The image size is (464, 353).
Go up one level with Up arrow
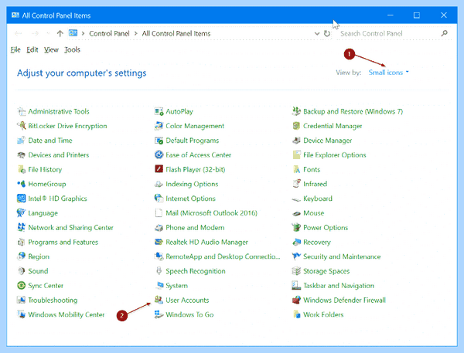click(60, 34)
